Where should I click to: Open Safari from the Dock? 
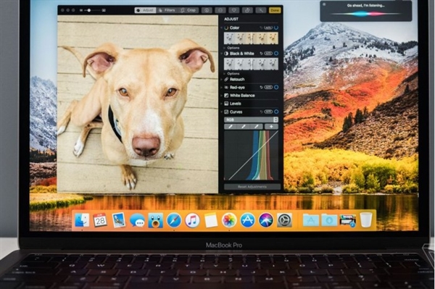pos(174,220)
